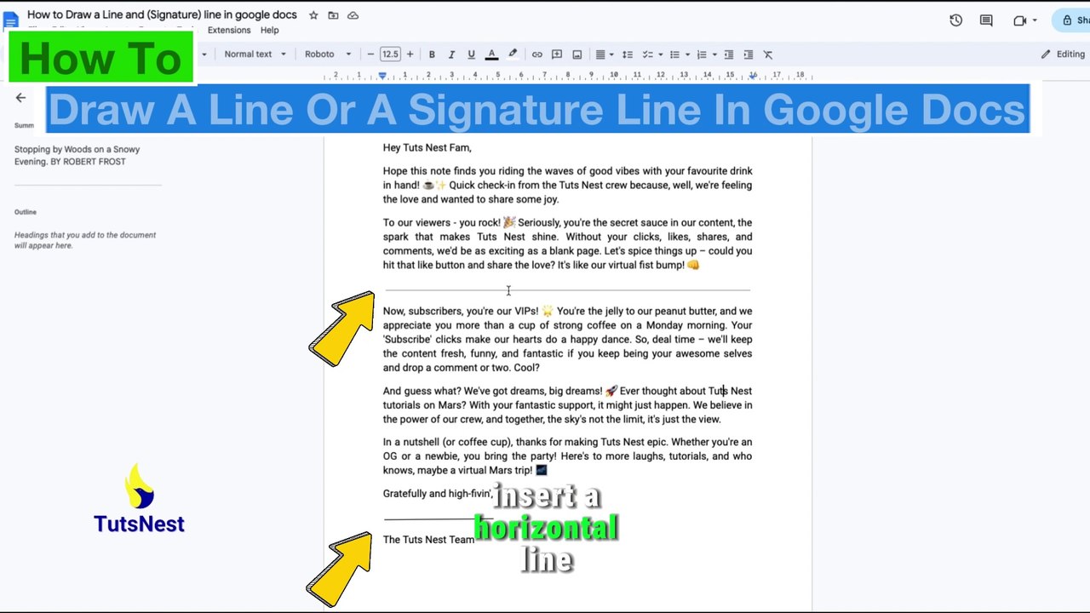Click 'The Tuts Nest Team' text
Image resolution: width=1090 pixels, height=613 pixels.
(x=428, y=540)
